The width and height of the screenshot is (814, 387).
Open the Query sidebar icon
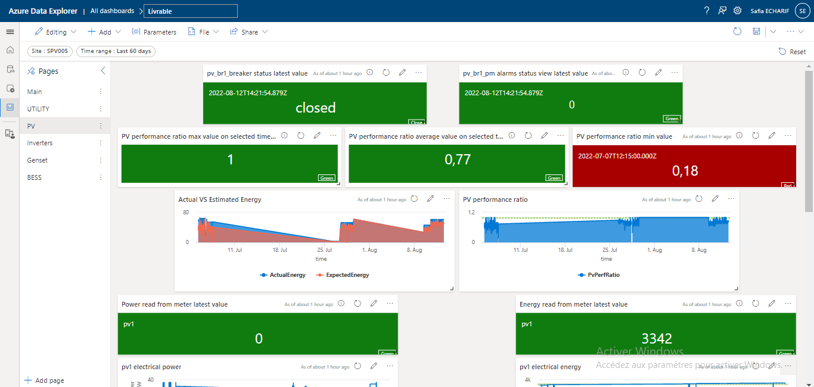10,88
